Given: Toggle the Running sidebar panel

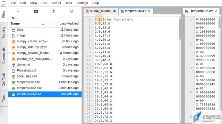Looking at the screenshot, I should tap(4, 32).
